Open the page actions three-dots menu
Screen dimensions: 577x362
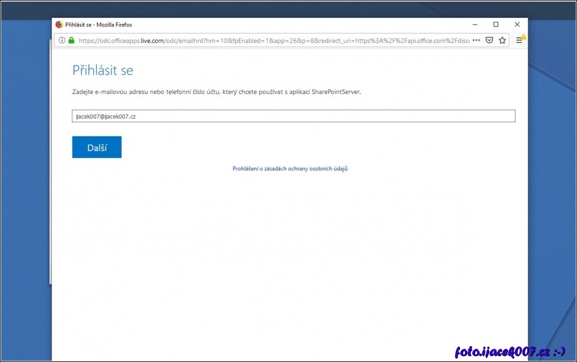tap(476, 40)
